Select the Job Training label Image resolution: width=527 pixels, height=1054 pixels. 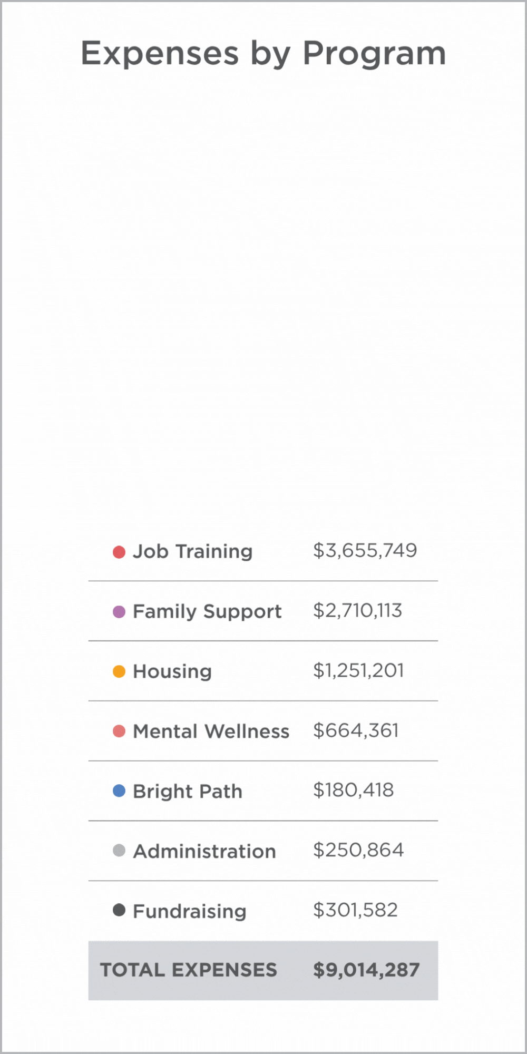click(192, 552)
